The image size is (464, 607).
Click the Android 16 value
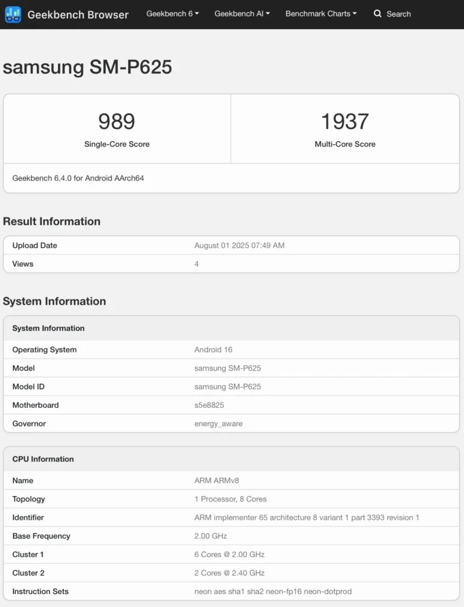(213, 350)
